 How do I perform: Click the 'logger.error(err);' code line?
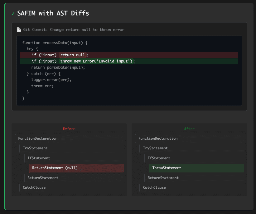coord(51,80)
